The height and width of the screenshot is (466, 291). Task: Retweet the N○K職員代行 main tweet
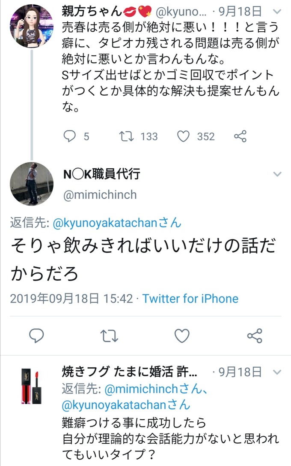110,336
